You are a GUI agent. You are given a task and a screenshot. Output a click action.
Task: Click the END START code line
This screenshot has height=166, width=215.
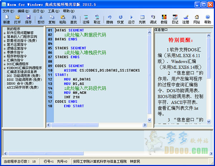click(x=74, y=106)
